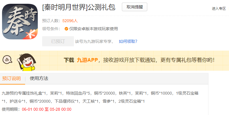Screen dimensions: 229x115
Task: Switch to the 使用方法 tab
Action: (x=39, y=78)
